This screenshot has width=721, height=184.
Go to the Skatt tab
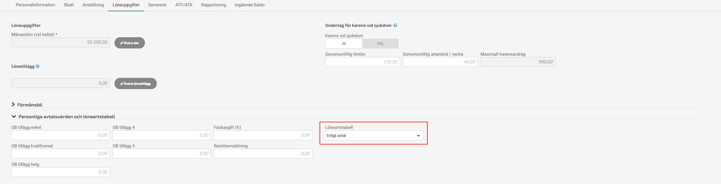click(x=69, y=5)
